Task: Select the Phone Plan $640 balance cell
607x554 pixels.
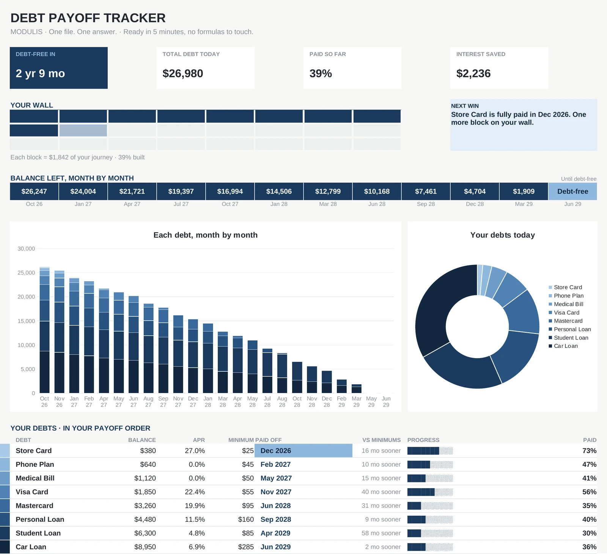Action: (148, 464)
